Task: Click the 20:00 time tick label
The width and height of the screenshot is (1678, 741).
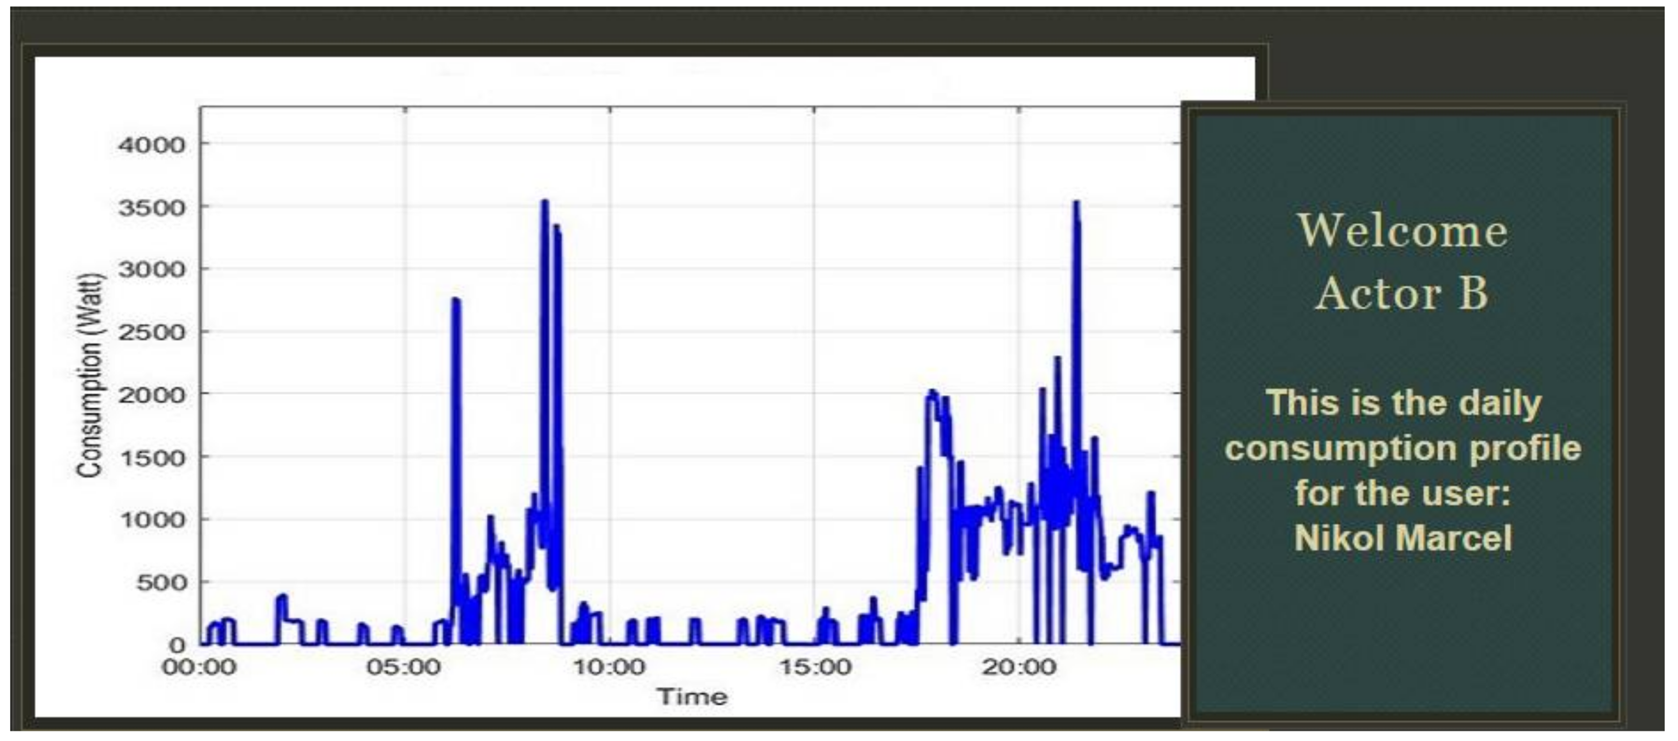Action: (1019, 667)
